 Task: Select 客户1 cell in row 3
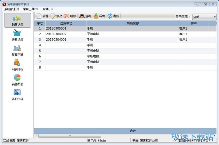pos(194,40)
